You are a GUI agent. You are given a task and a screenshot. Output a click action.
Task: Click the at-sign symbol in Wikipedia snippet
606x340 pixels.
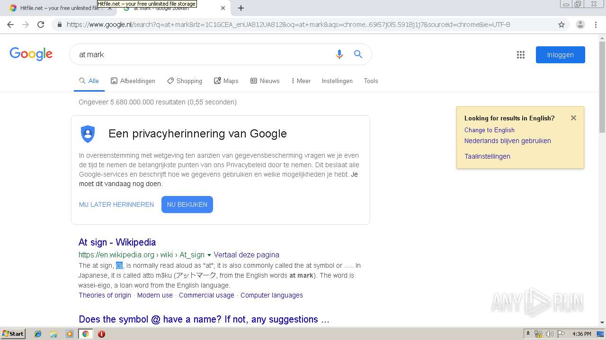point(119,265)
